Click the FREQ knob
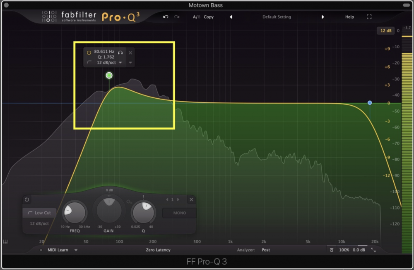This screenshot has height=270, width=414. (74, 212)
